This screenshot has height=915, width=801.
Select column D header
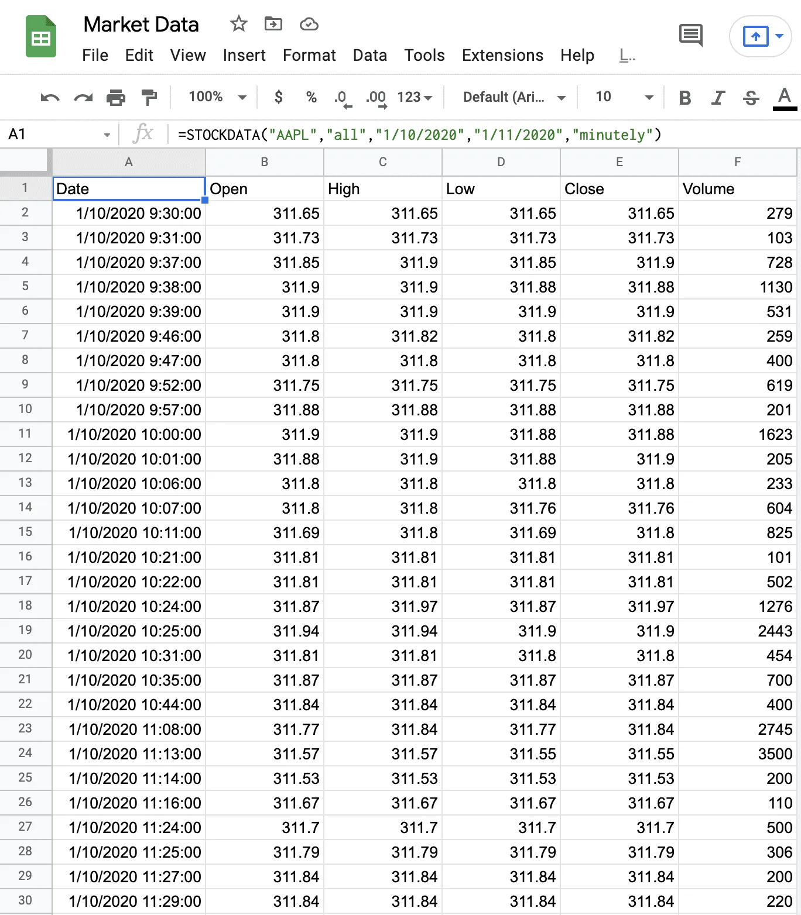(501, 162)
